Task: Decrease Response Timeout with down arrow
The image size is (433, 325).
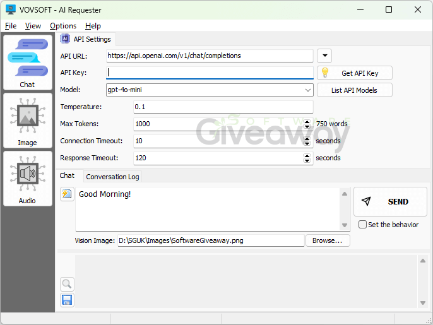Action: (307, 161)
